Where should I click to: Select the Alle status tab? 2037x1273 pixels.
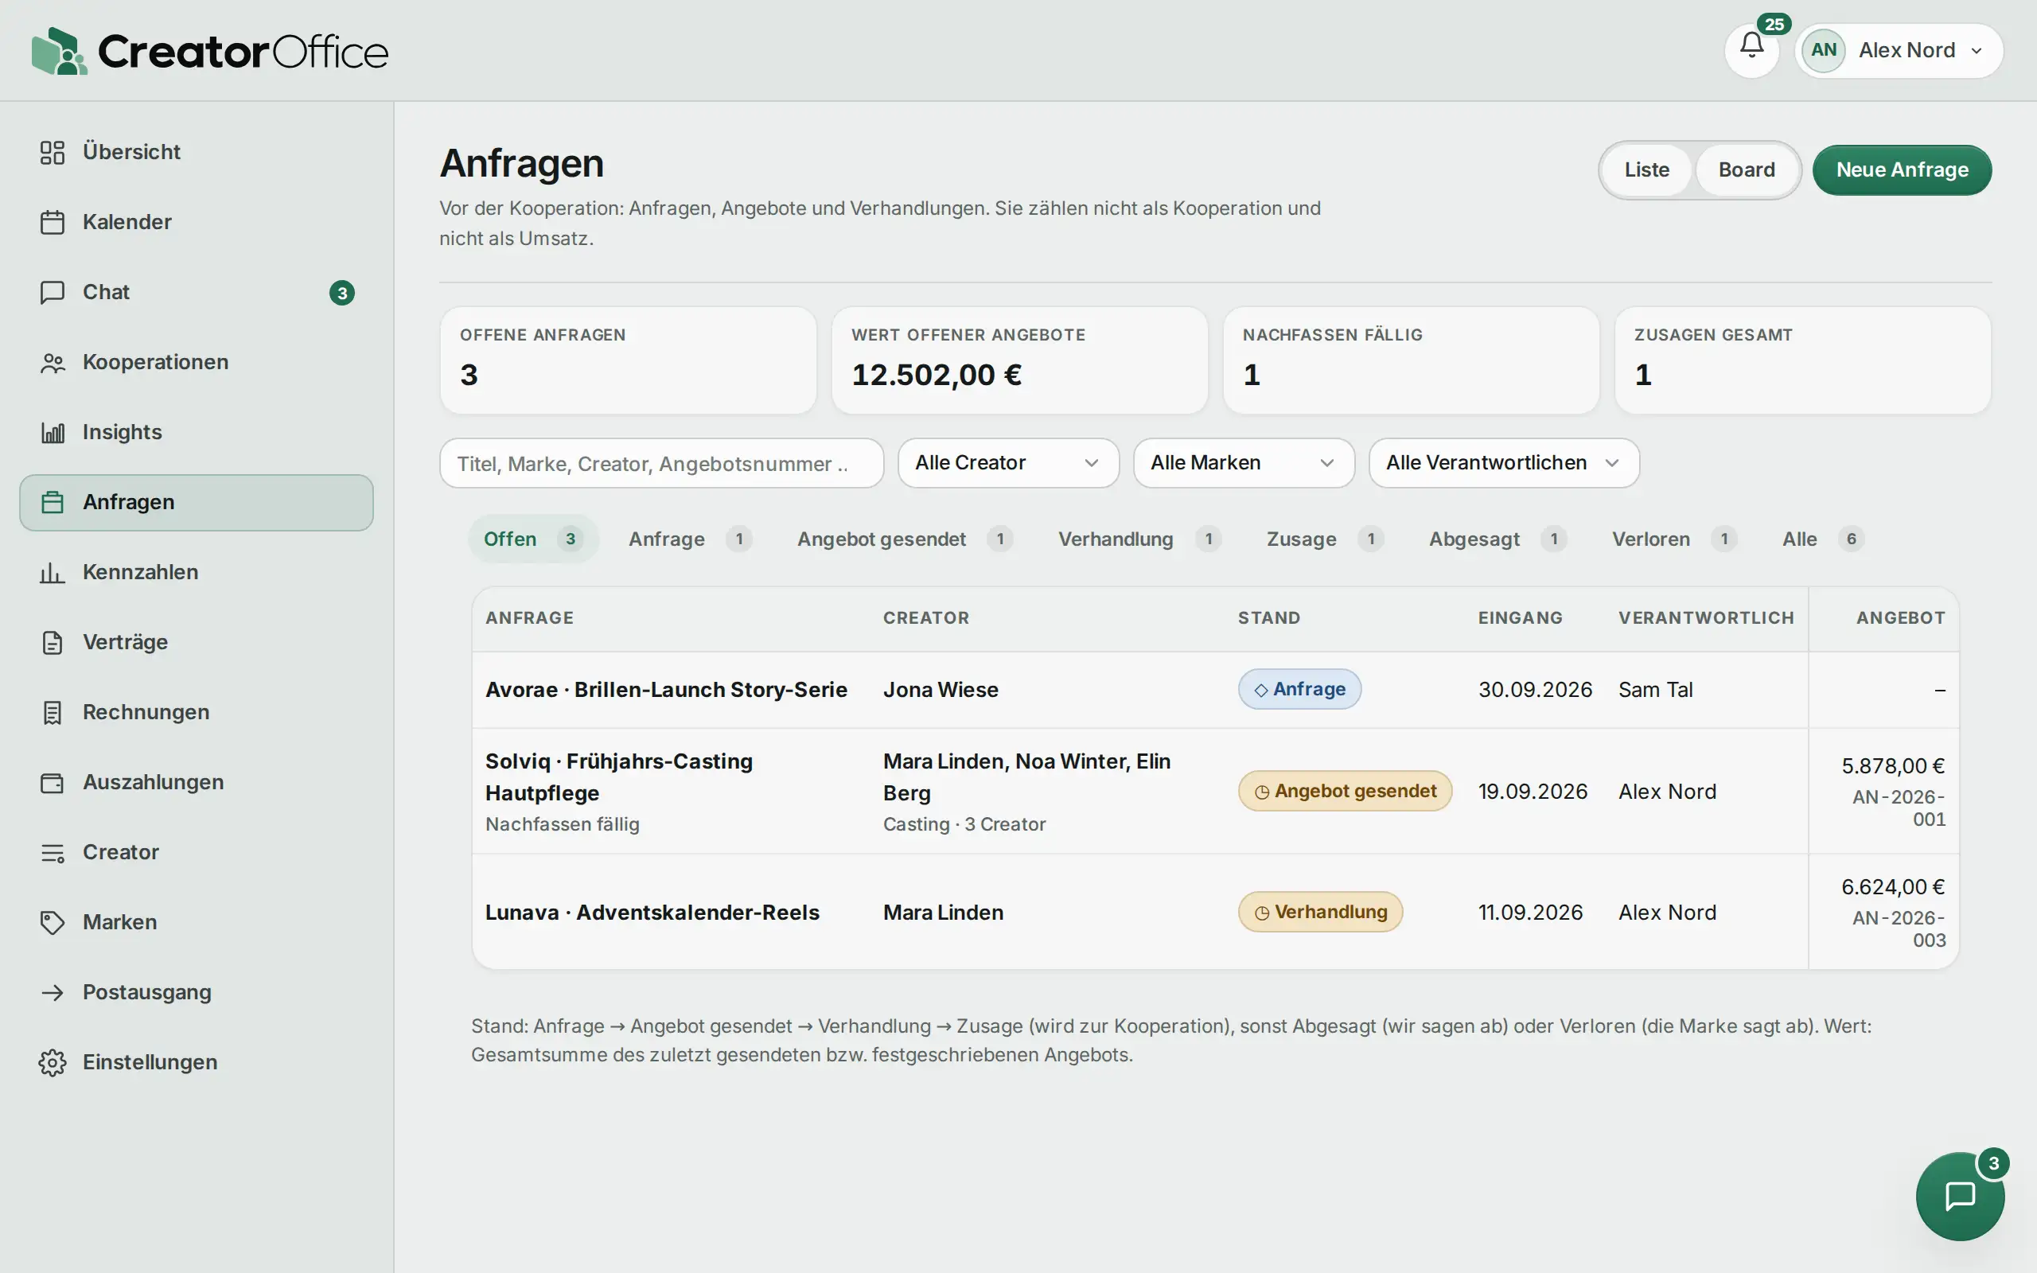point(1822,539)
